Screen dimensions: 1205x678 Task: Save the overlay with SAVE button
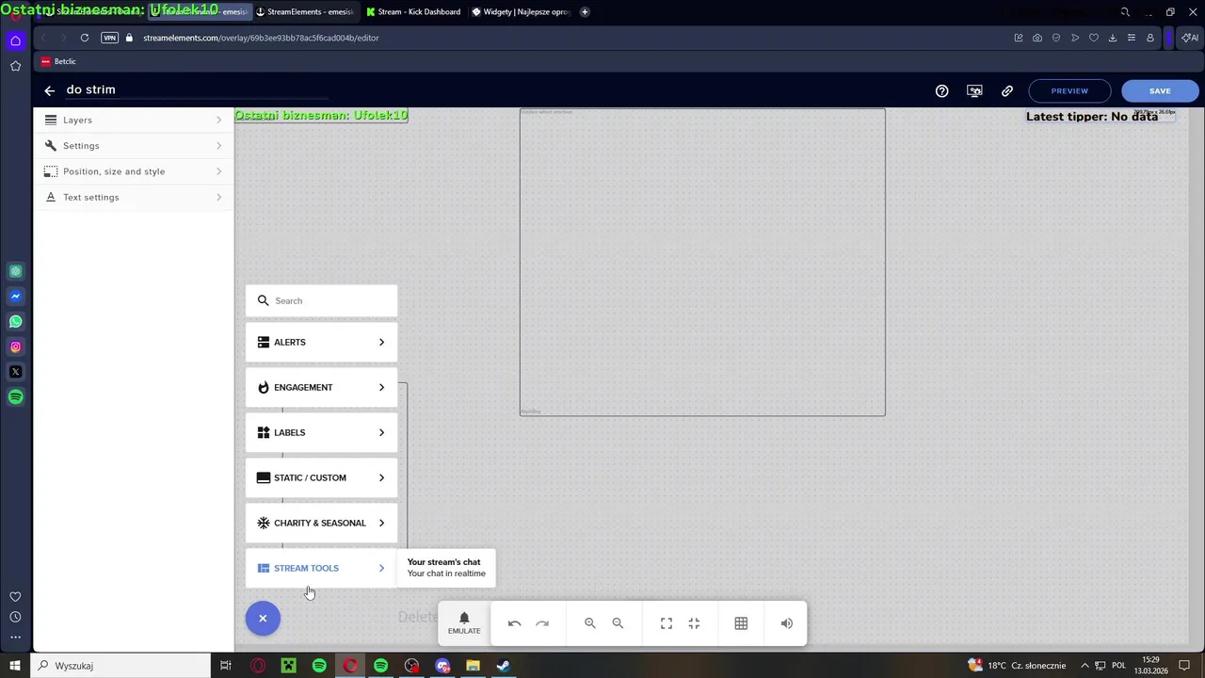(1160, 90)
